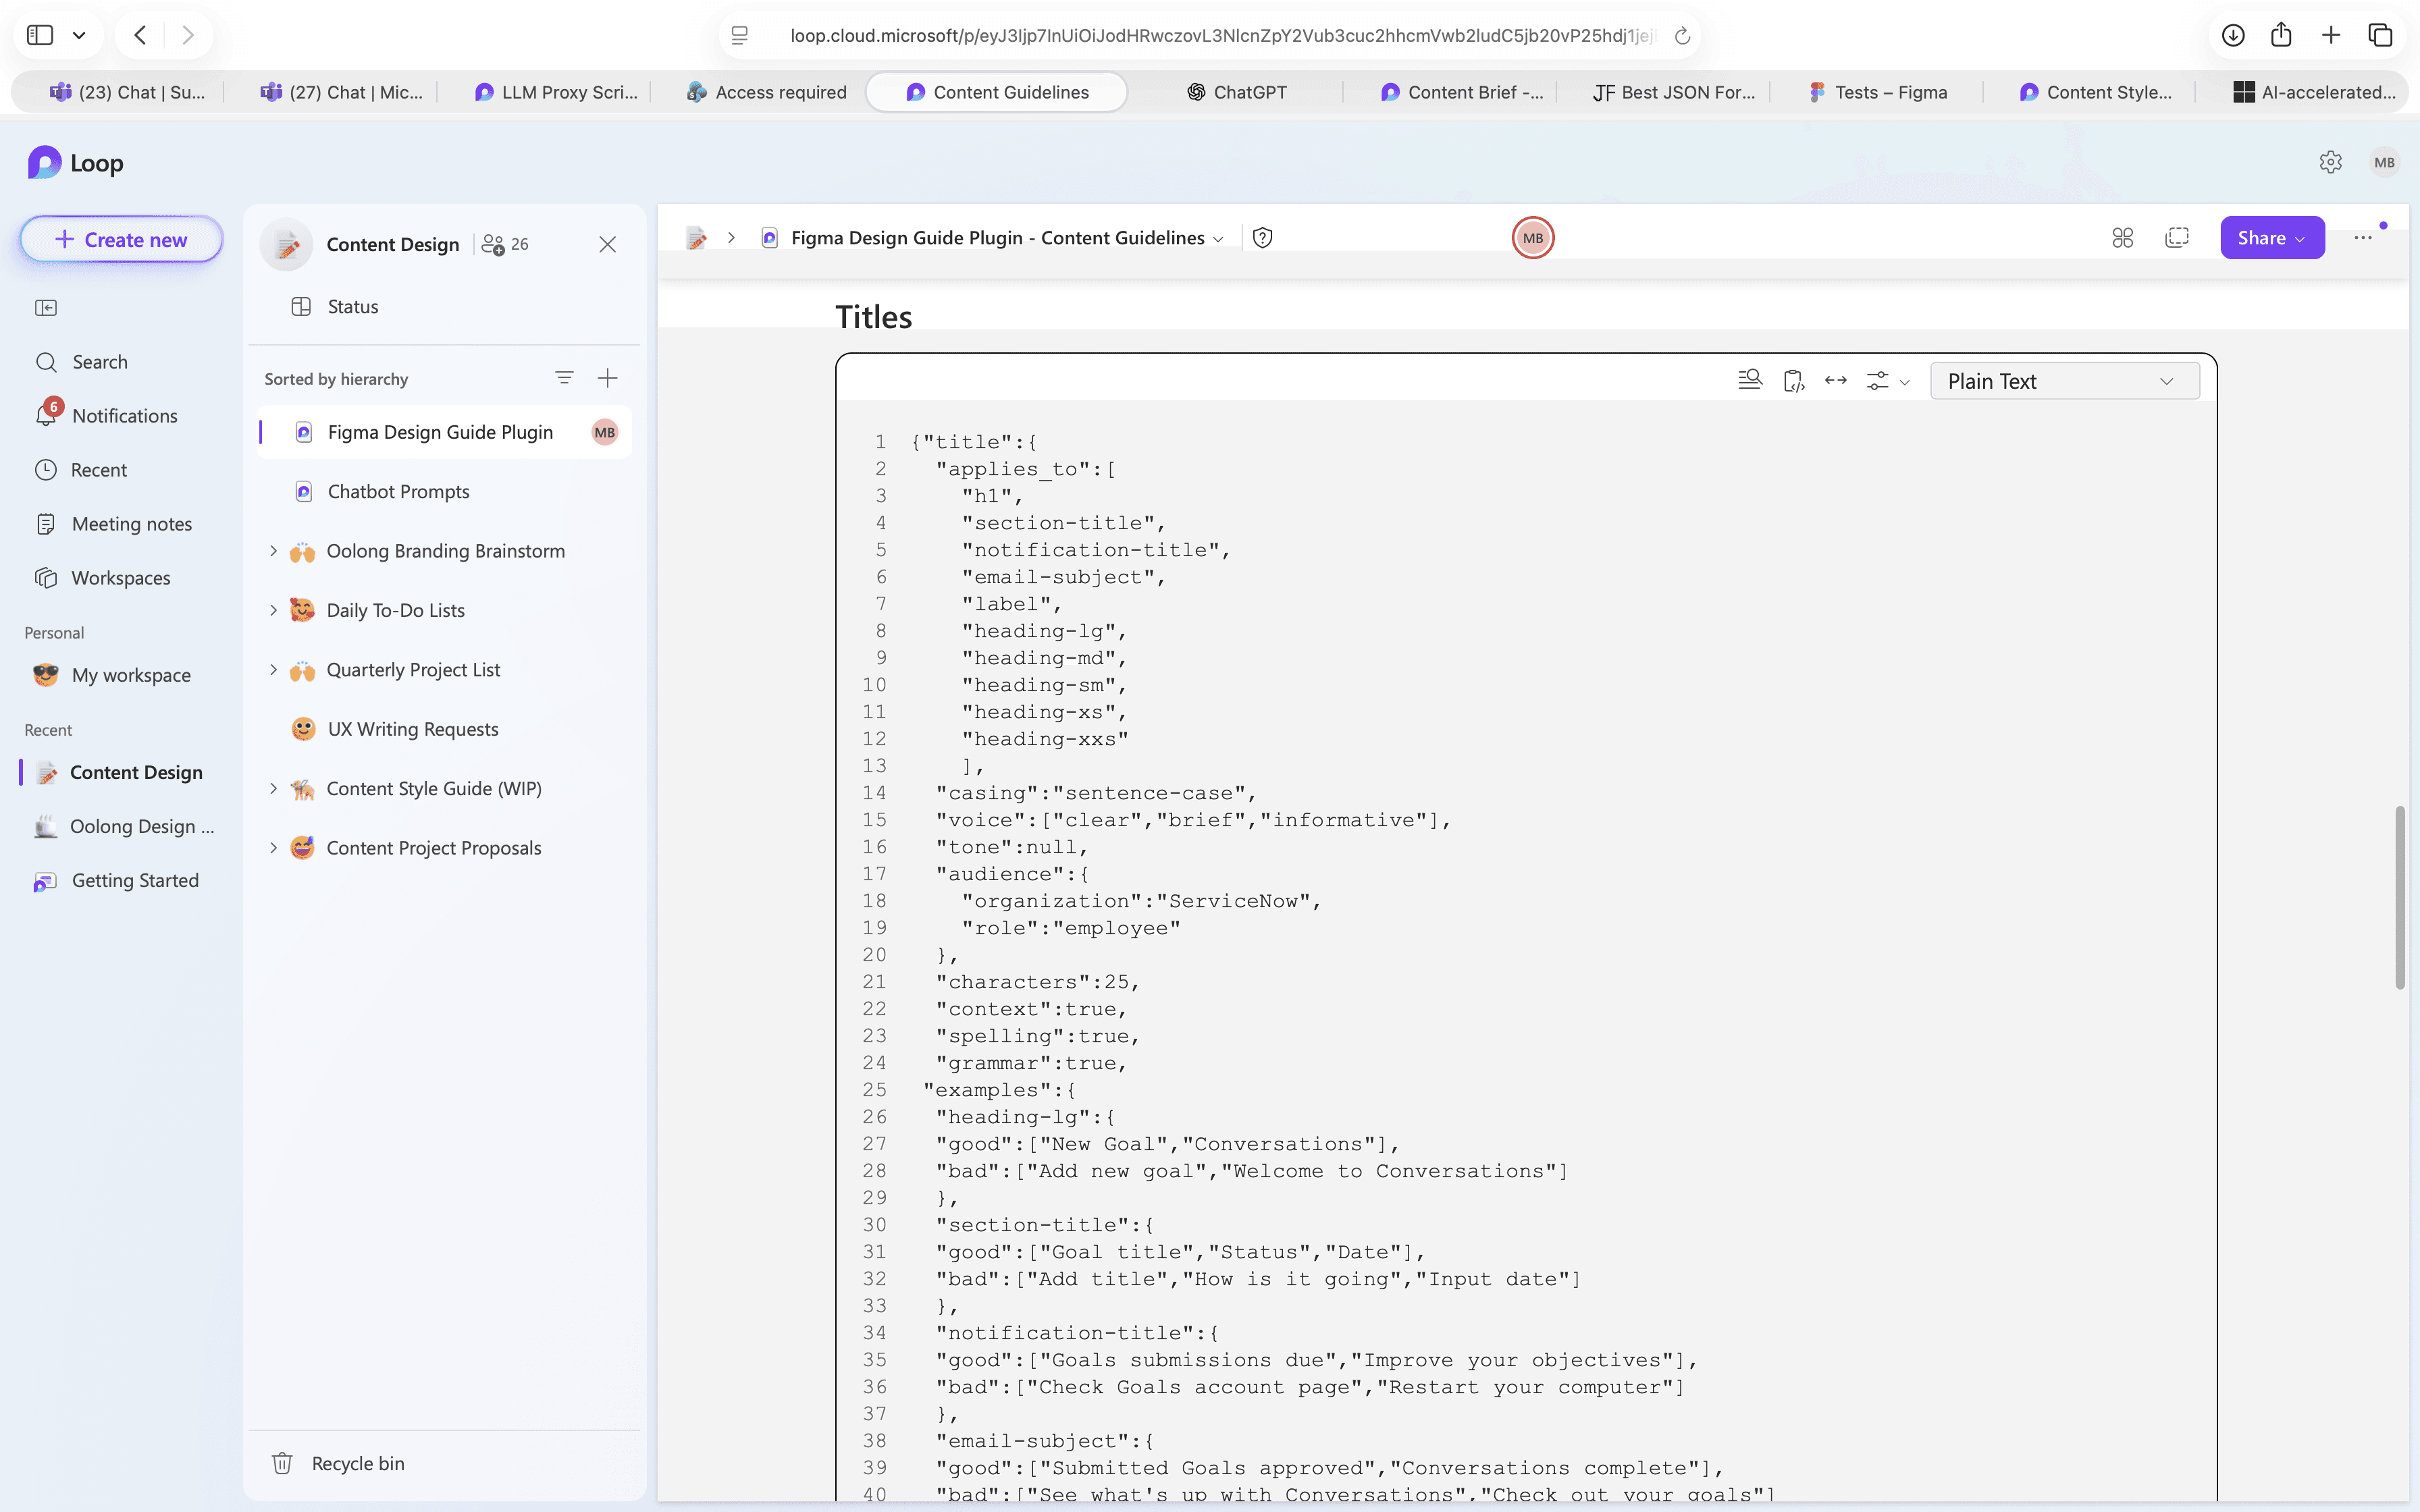This screenshot has width=2420, height=1512.
Task: Click the Loop components icon left of Share
Action: 2122,238
